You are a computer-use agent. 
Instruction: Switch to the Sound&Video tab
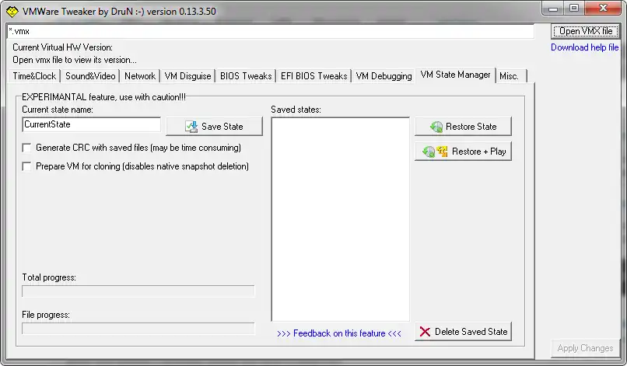(90, 76)
